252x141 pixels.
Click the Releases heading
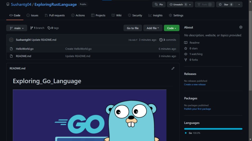[x=190, y=74]
